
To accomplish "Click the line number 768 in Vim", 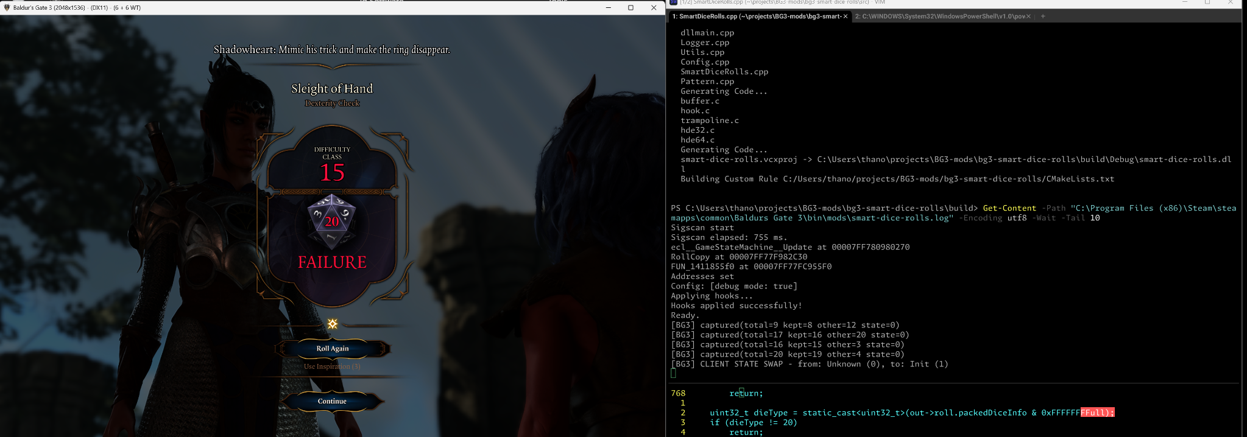I will [678, 393].
